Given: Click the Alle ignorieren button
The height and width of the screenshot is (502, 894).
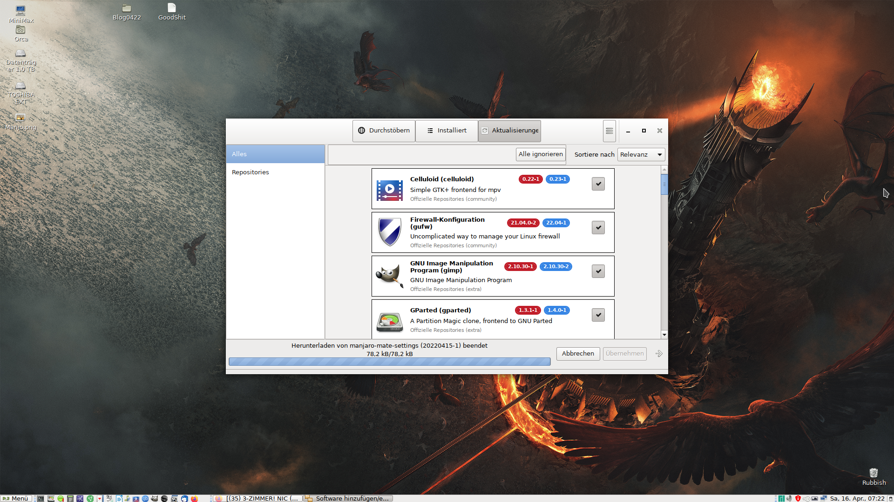Looking at the screenshot, I should tap(541, 154).
